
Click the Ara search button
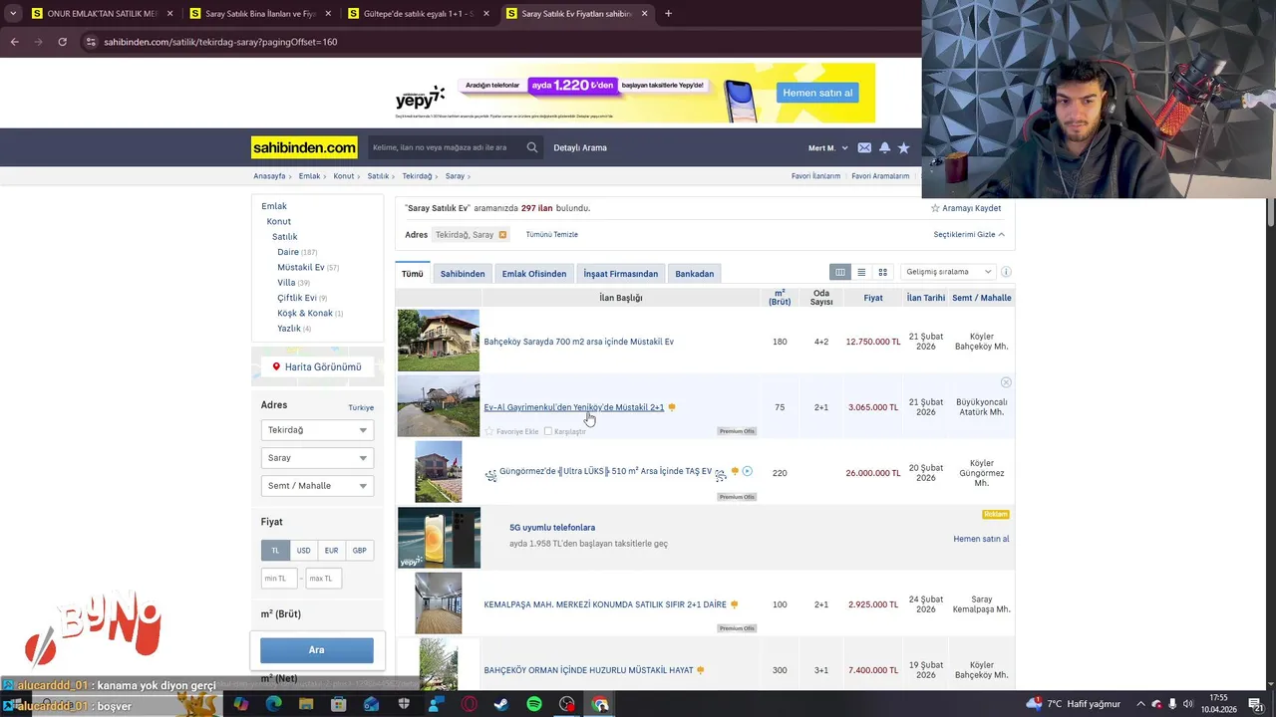tap(317, 649)
